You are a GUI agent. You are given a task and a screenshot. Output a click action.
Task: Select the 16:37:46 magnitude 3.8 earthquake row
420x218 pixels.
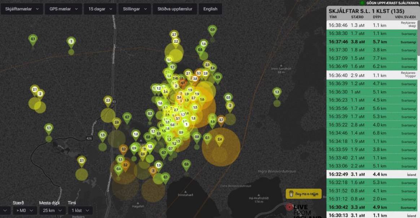(x=372, y=42)
